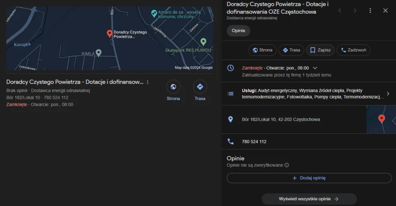The height and width of the screenshot is (206, 396).
Task: Expand opening hours dropdown arrow
Action: tap(315, 68)
